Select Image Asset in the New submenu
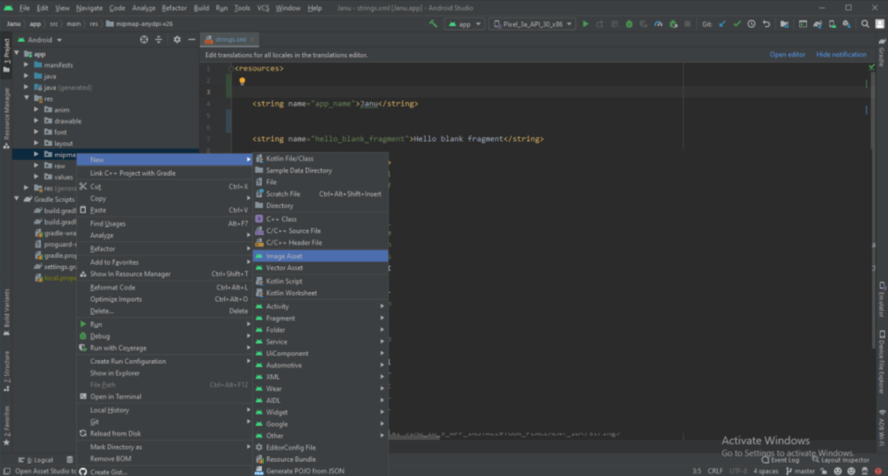888x476 pixels. pyautogui.click(x=320, y=256)
